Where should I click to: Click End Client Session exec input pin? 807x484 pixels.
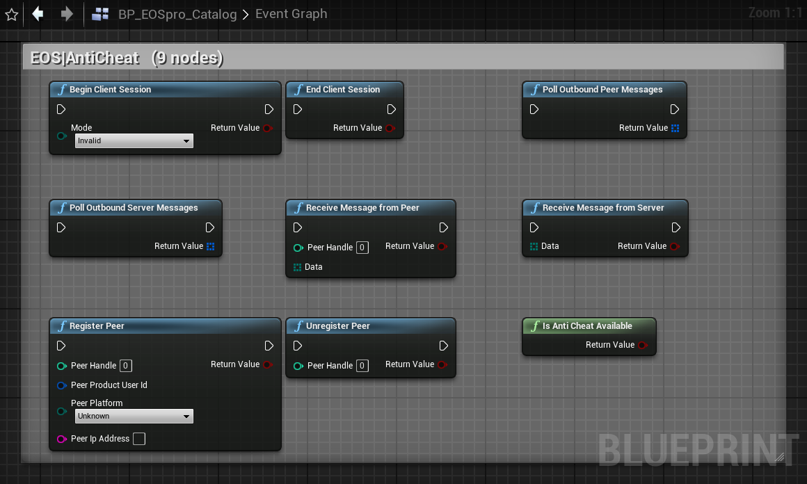point(298,109)
